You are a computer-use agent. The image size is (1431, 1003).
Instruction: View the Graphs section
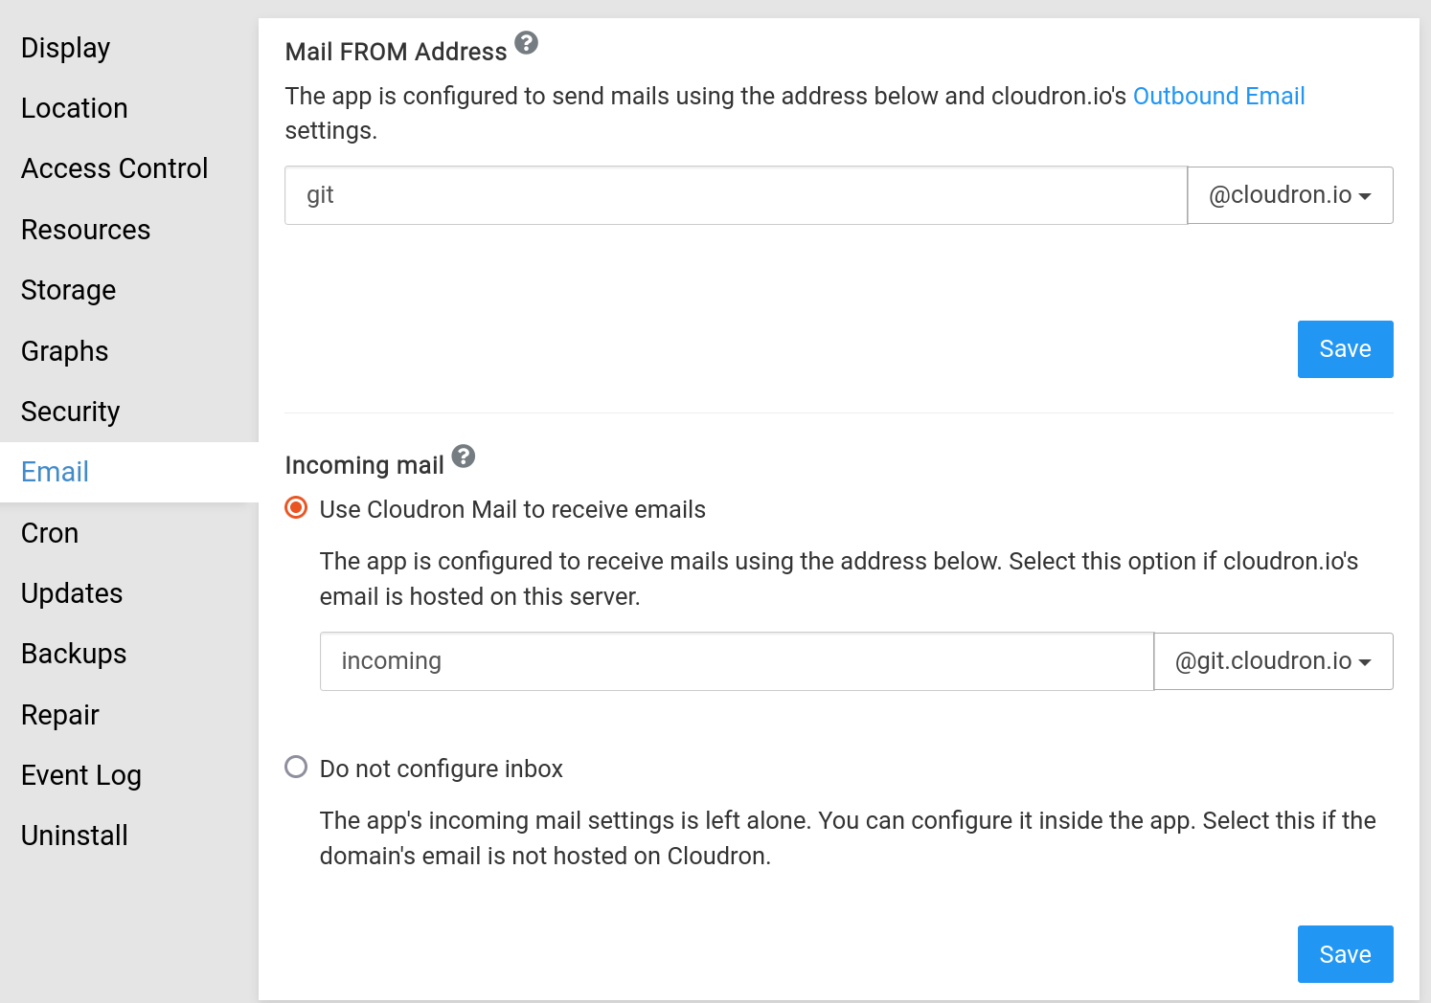64,351
